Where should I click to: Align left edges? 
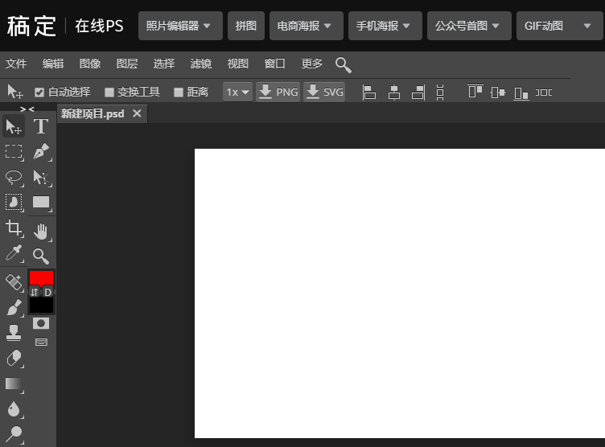368,92
